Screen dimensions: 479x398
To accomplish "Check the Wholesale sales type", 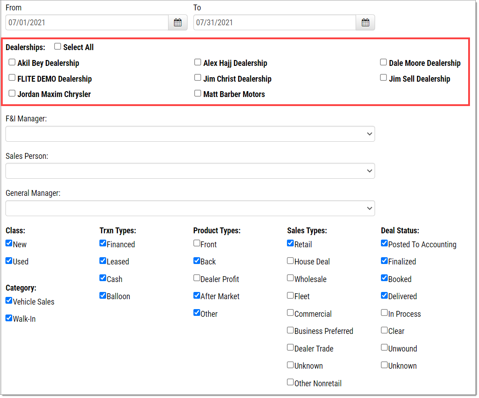I will 290,278.
